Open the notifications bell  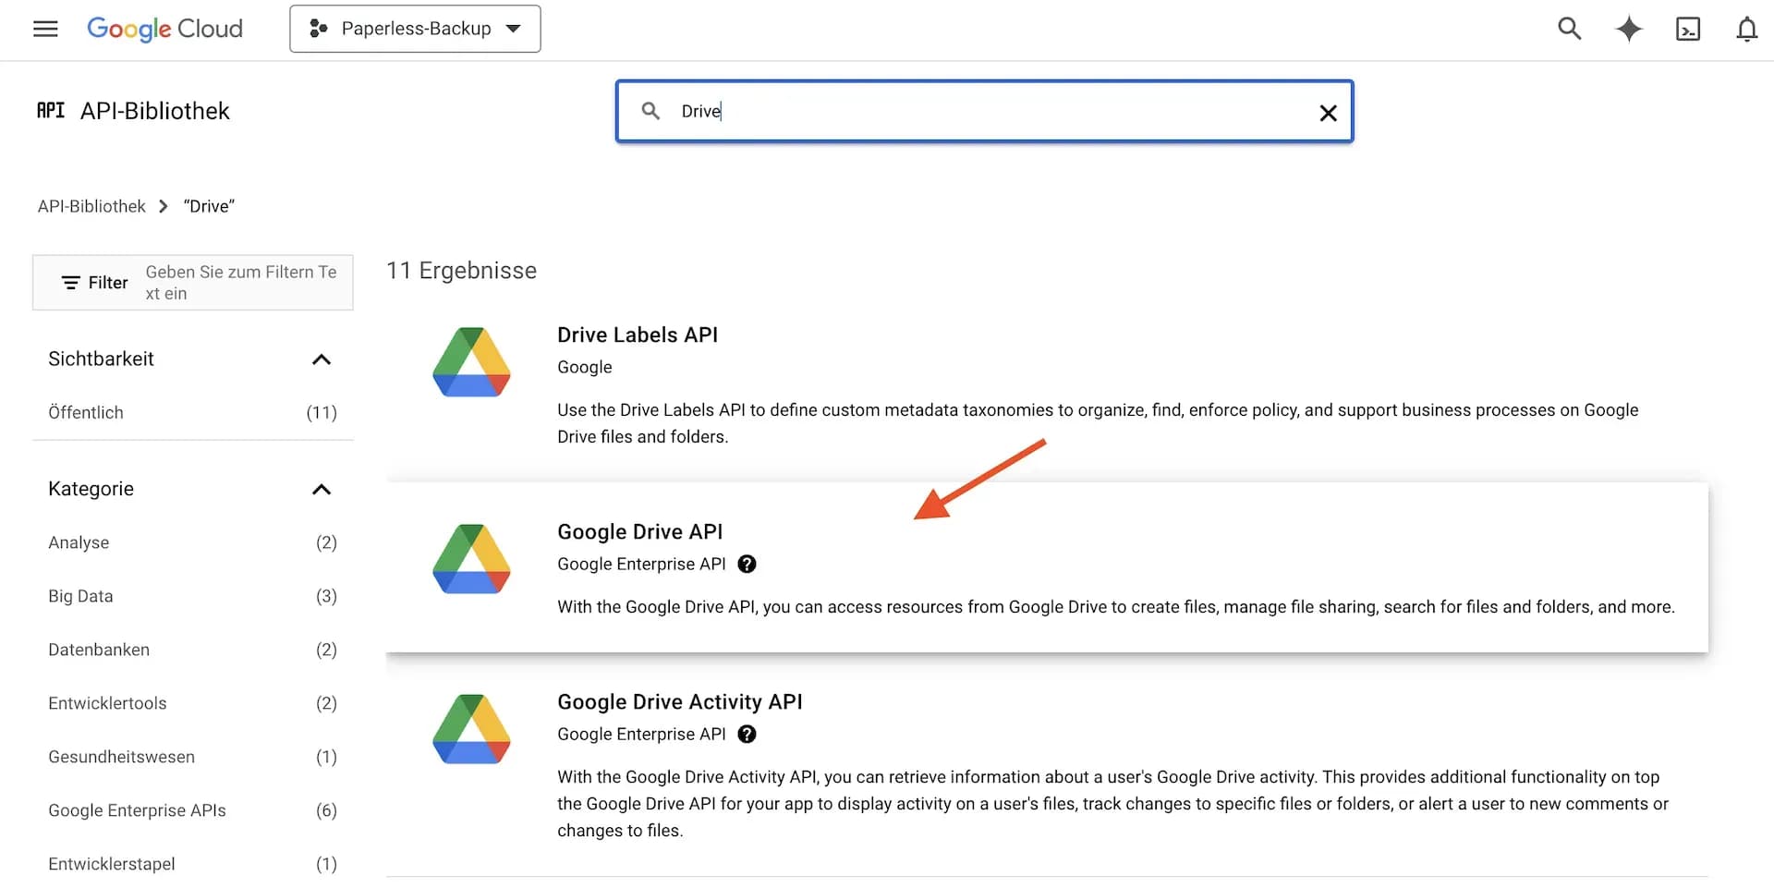tap(1746, 29)
